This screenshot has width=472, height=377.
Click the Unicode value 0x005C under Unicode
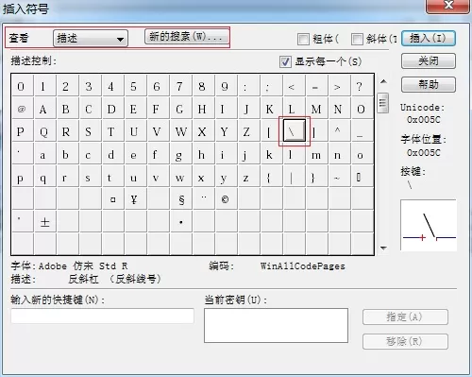click(x=424, y=120)
